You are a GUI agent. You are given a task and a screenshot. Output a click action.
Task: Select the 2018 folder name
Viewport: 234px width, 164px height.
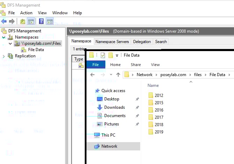pos(159,125)
